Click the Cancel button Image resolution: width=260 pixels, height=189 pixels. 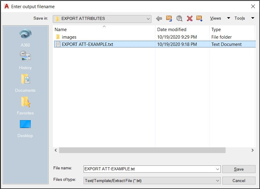pyautogui.click(x=239, y=181)
